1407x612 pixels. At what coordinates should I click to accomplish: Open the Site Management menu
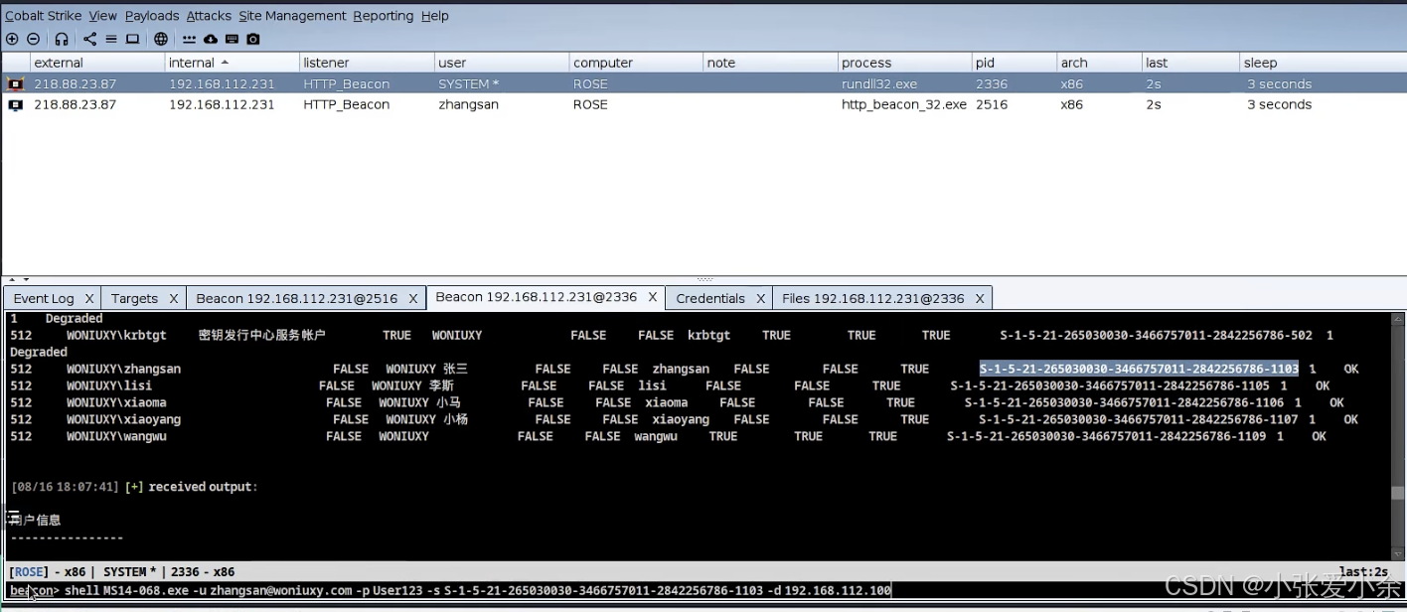coord(292,16)
